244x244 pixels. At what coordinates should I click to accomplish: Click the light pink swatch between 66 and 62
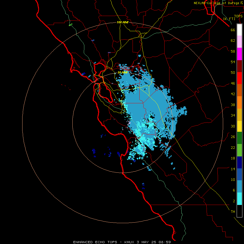[239, 41]
